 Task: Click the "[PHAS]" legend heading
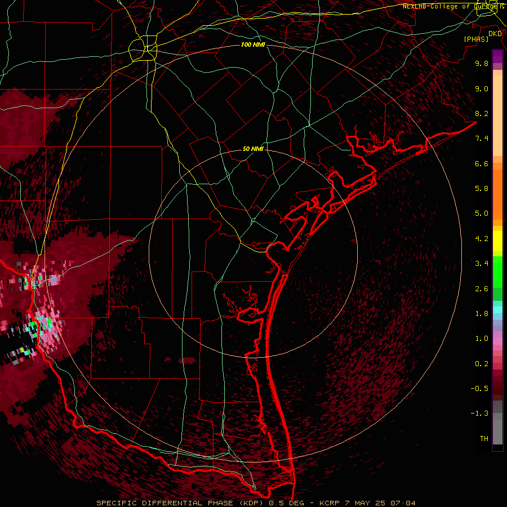476,39
